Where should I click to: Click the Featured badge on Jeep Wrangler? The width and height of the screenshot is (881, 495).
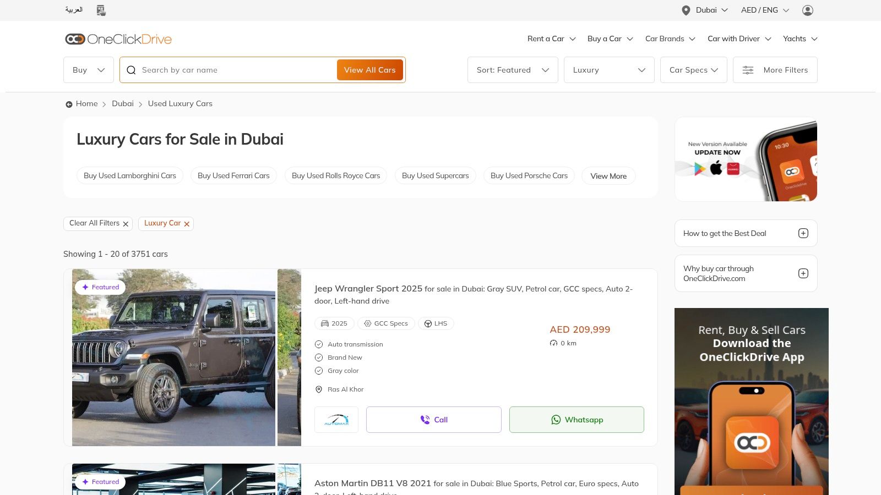coord(100,287)
